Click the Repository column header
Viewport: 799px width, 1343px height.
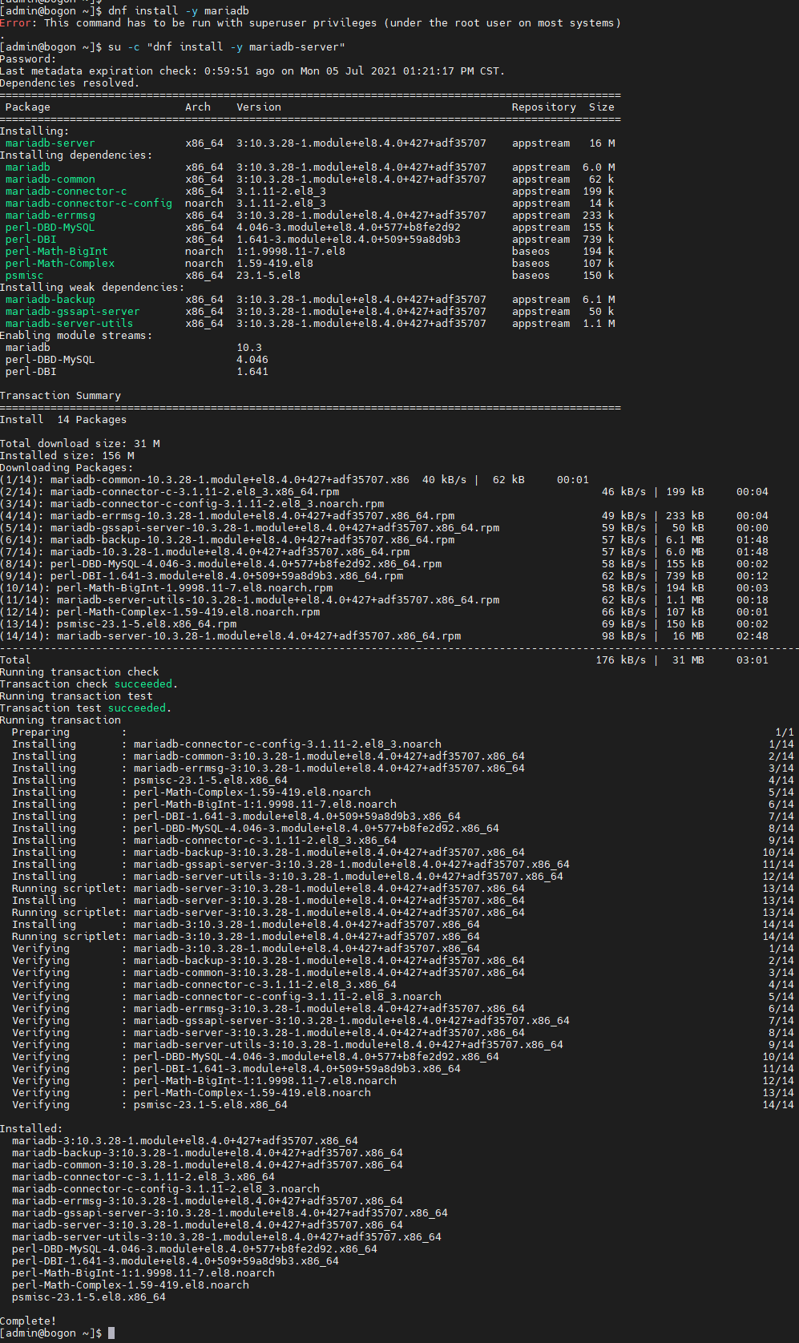pyautogui.click(x=543, y=107)
